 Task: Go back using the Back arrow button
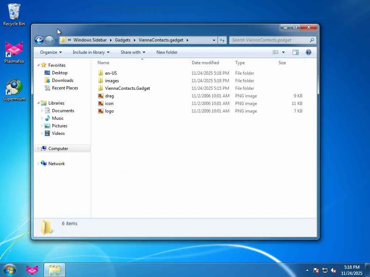tap(39, 40)
